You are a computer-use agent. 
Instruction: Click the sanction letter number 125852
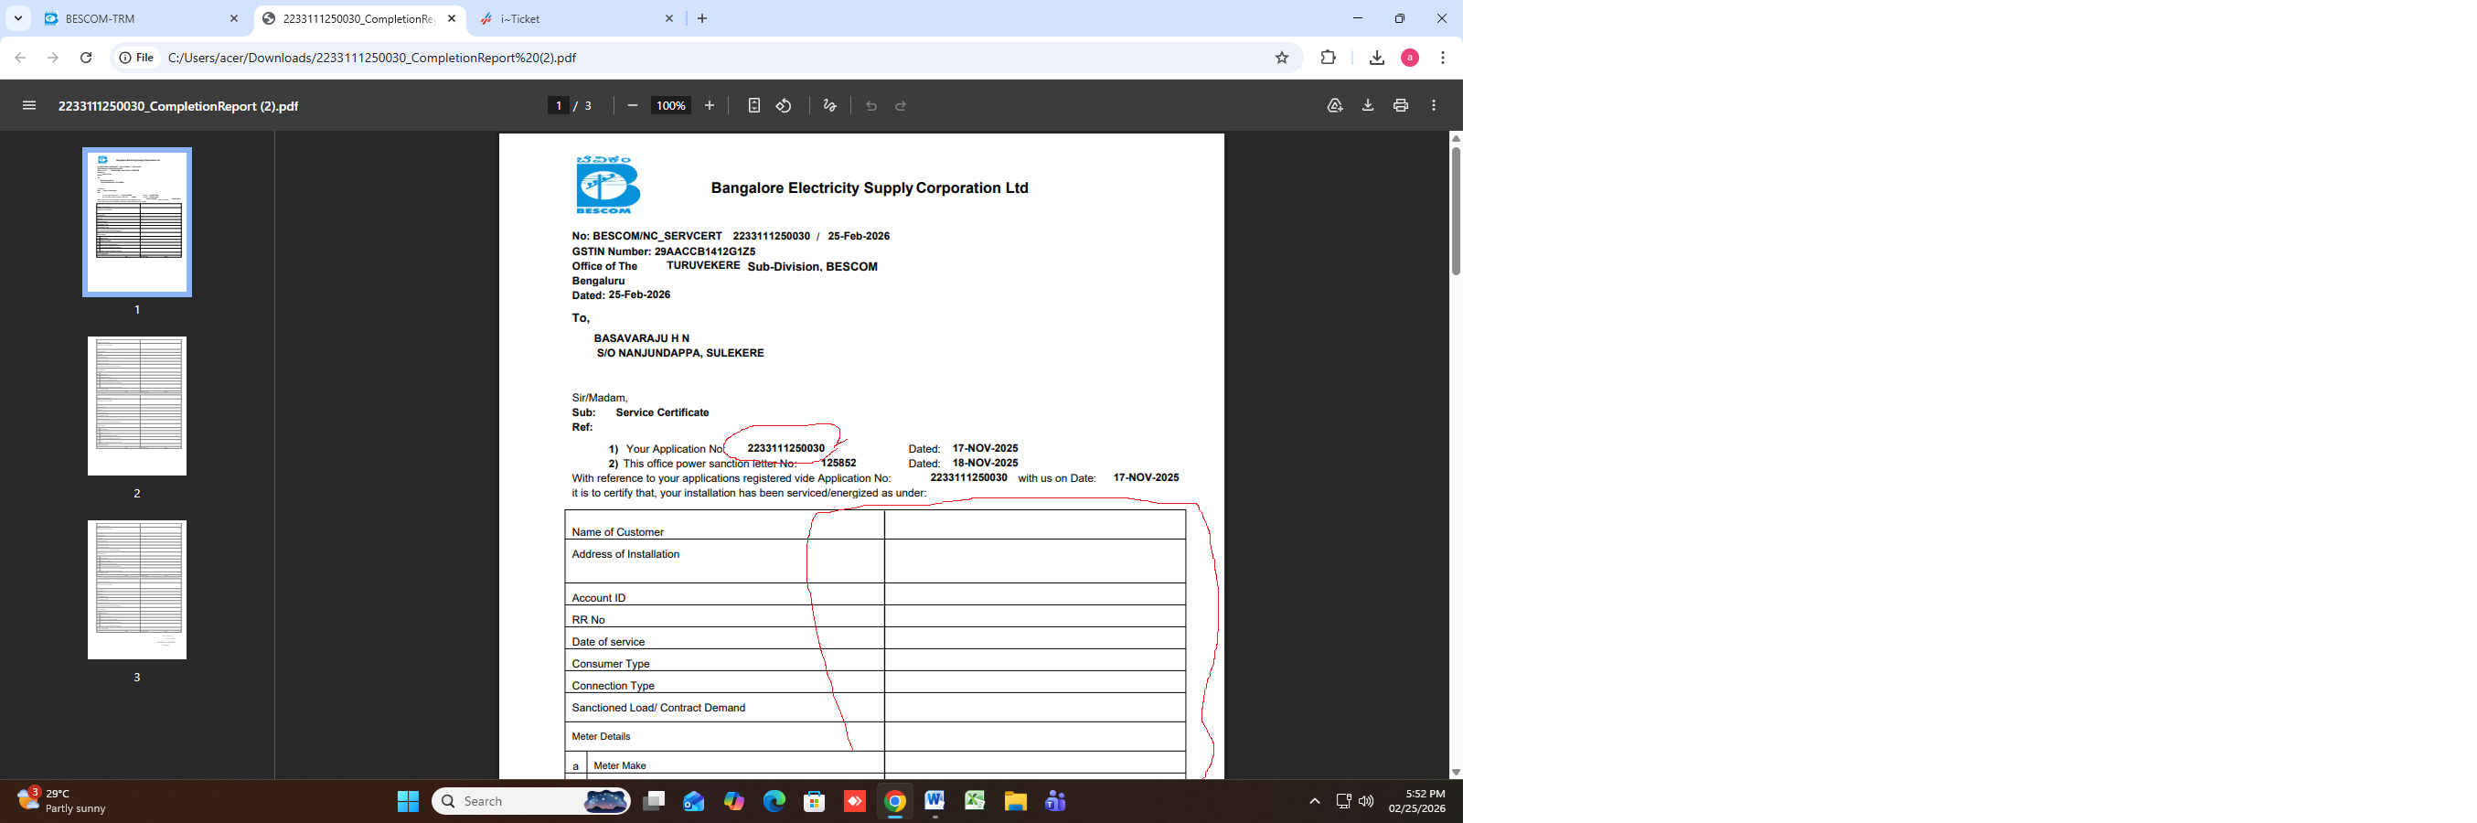[x=838, y=464]
